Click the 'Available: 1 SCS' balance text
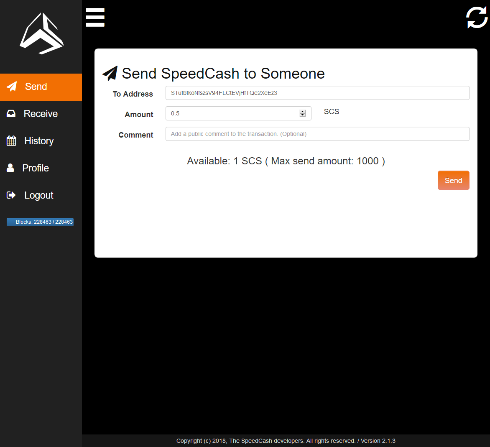 [286, 161]
